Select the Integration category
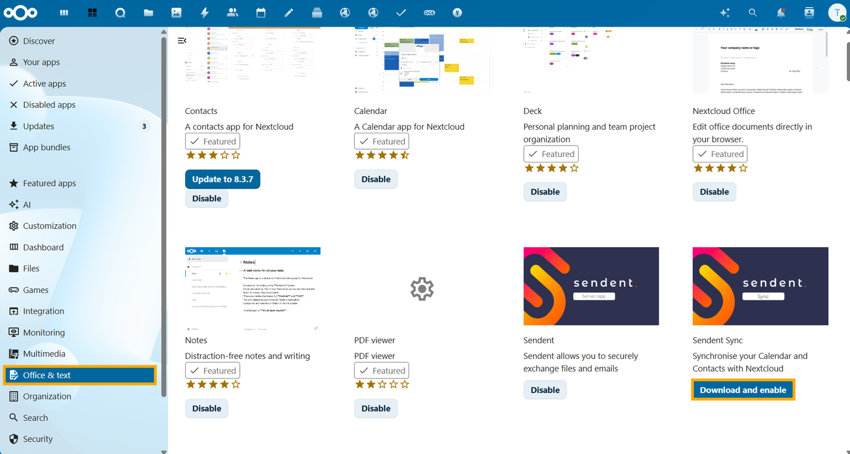The height and width of the screenshot is (454, 850). click(x=80, y=311)
